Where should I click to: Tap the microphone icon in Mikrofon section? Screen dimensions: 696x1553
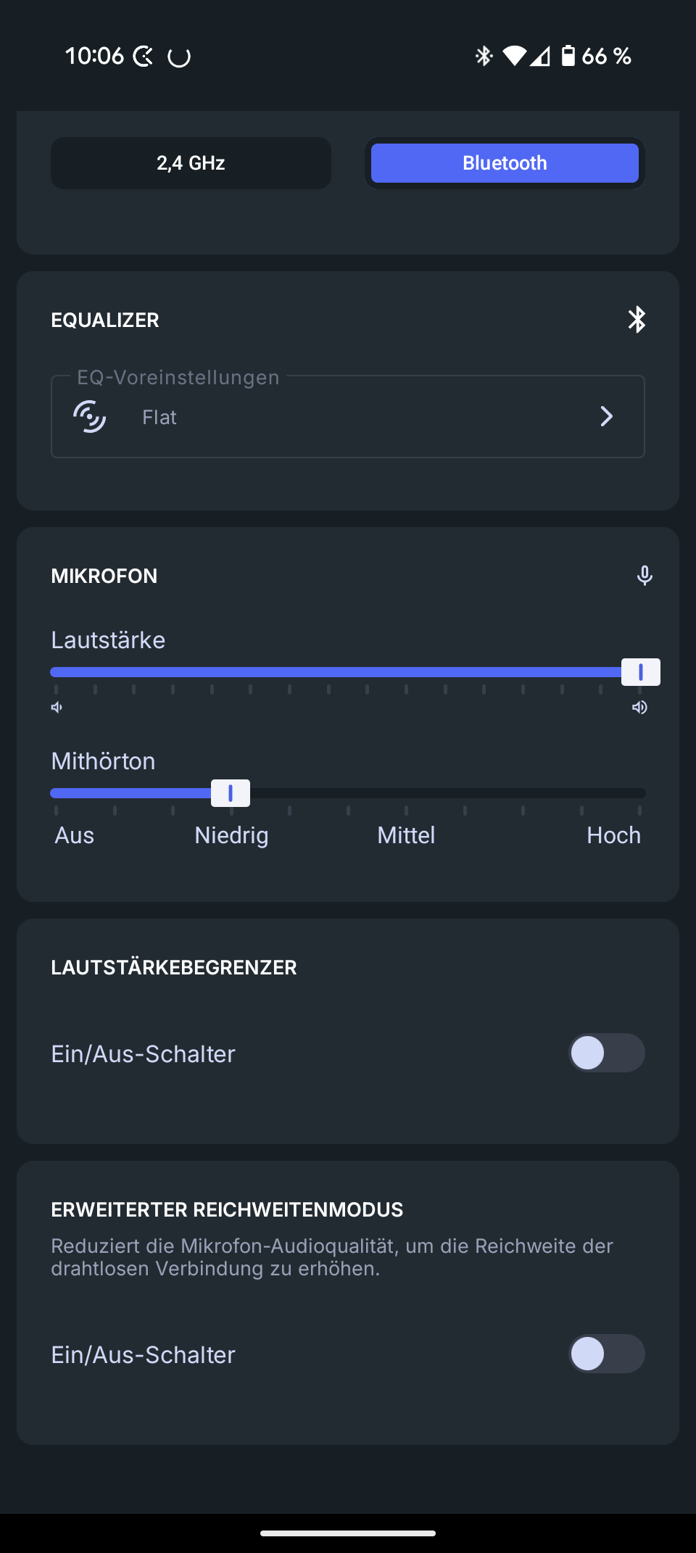[x=644, y=576]
